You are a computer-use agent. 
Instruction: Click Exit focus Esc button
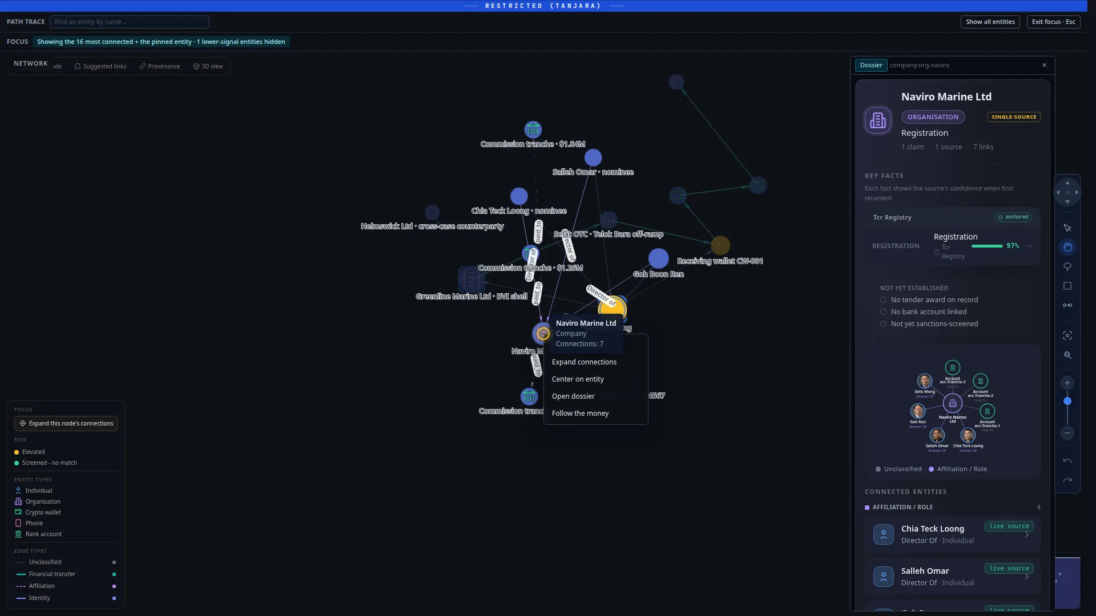pos(1053,22)
